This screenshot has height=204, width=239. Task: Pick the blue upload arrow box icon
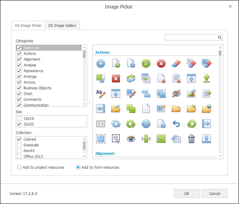click(x=207, y=139)
